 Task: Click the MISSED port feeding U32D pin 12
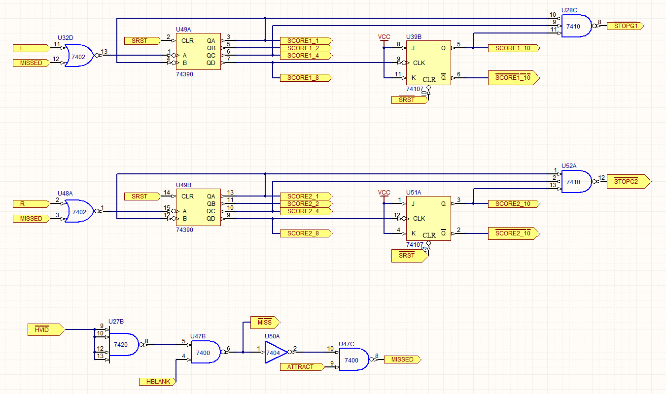tap(32, 63)
